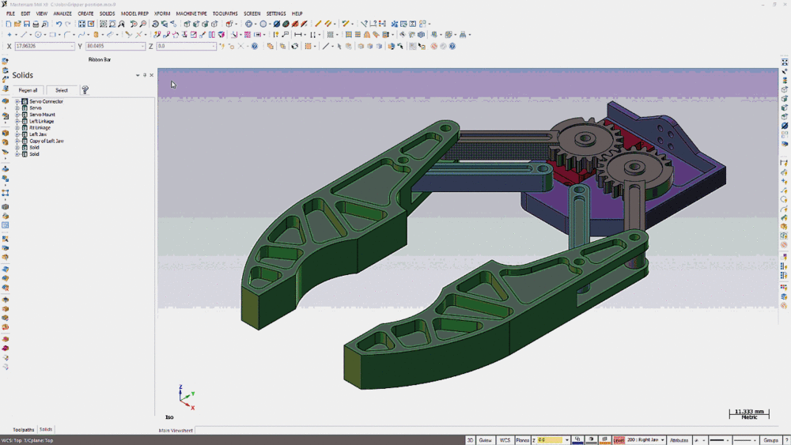Expand the Left Jaw solid node
Viewport: 791px width, 445px height.
[x=17, y=134]
